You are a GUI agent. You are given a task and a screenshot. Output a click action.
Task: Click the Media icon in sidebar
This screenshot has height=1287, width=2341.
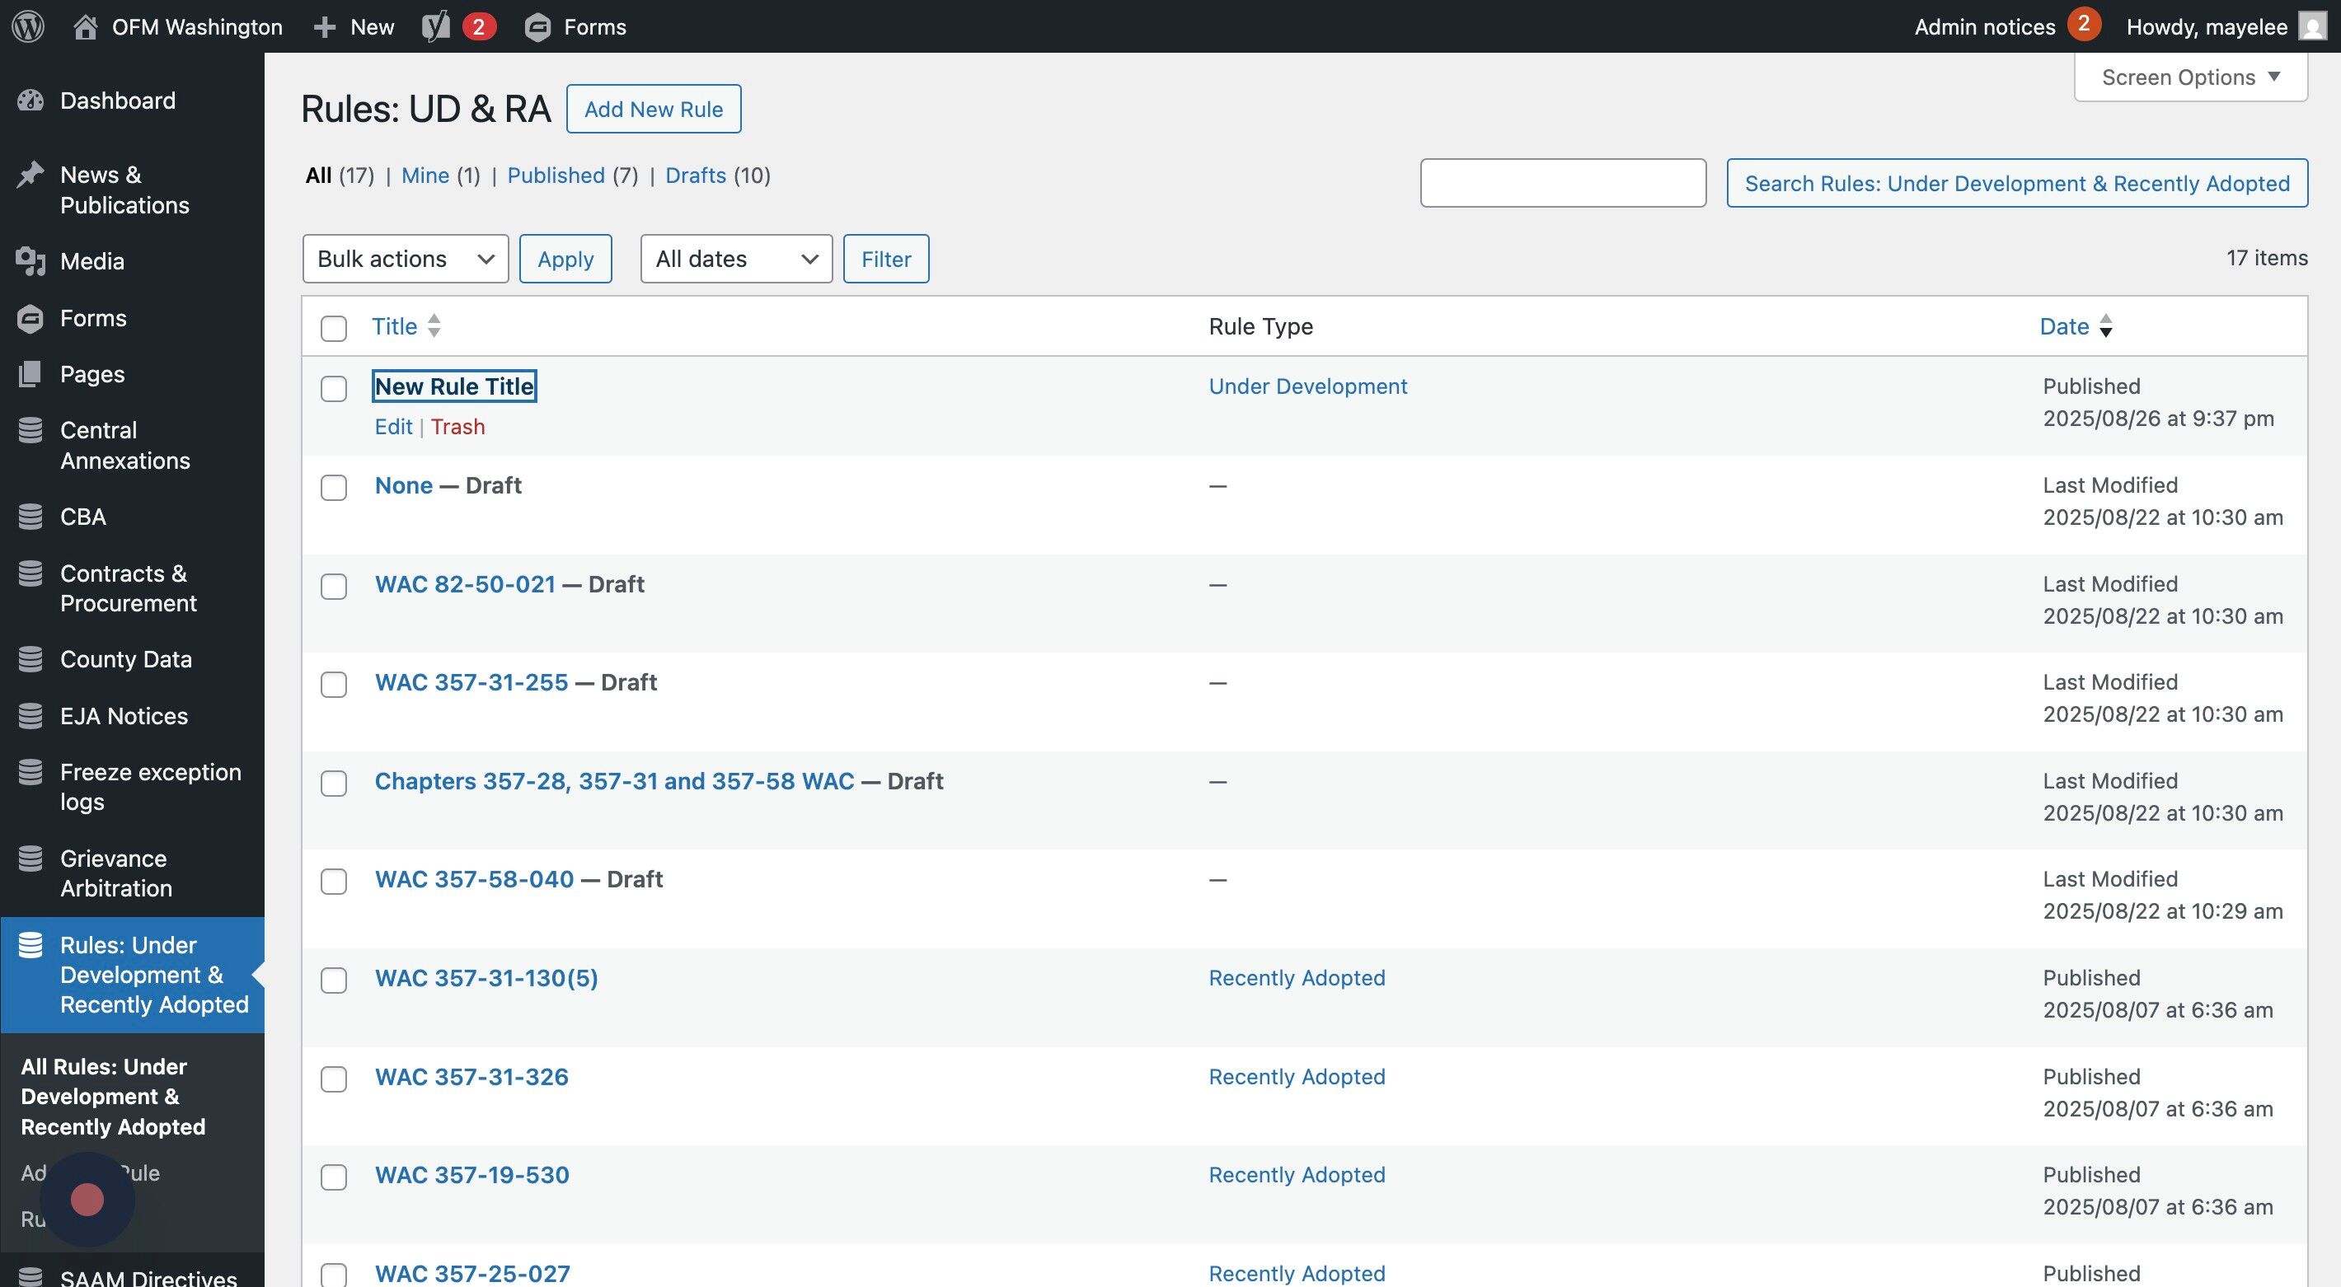click(x=30, y=261)
